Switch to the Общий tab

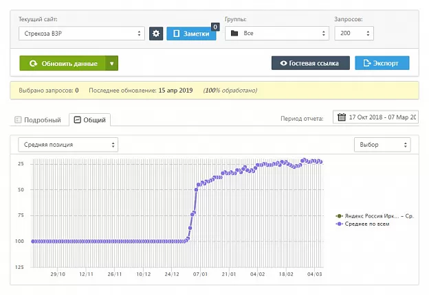tap(90, 120)
